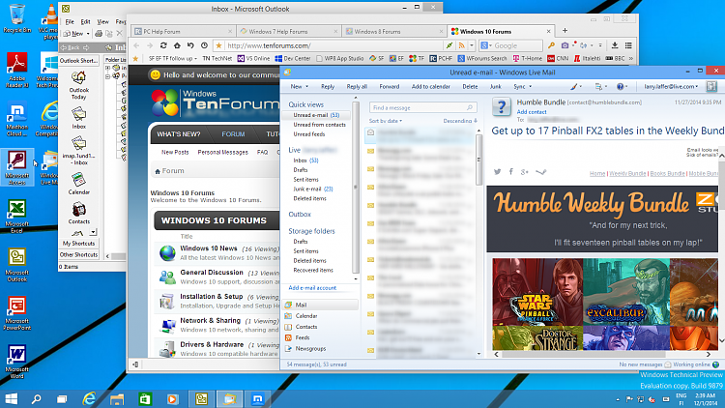Image resolution: width=725 pixels, height=408 pixels.
Task: Open the File menu in Outlook
Action: (x=70, y=21)
